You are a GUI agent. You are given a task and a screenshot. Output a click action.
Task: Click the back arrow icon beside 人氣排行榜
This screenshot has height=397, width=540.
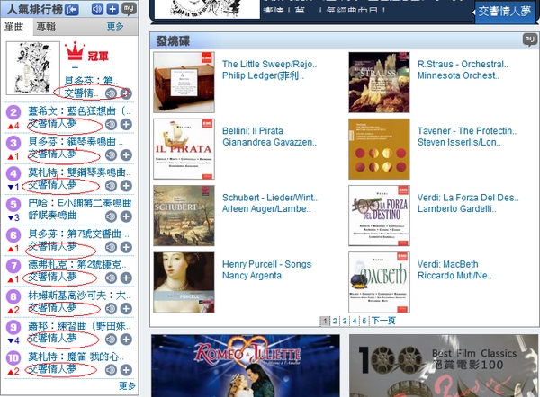tap(72, 10)
